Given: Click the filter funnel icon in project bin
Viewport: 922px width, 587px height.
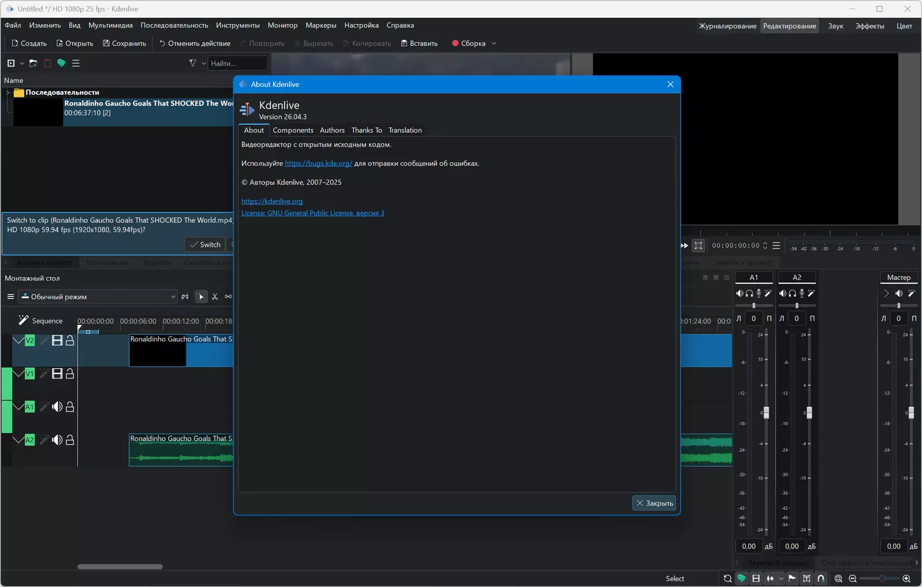Looking at the screenshot, I should pos(193,63).
